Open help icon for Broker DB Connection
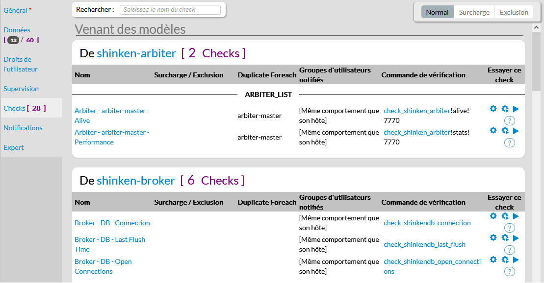Screen dimensions: 544x283 pos(510,228)
